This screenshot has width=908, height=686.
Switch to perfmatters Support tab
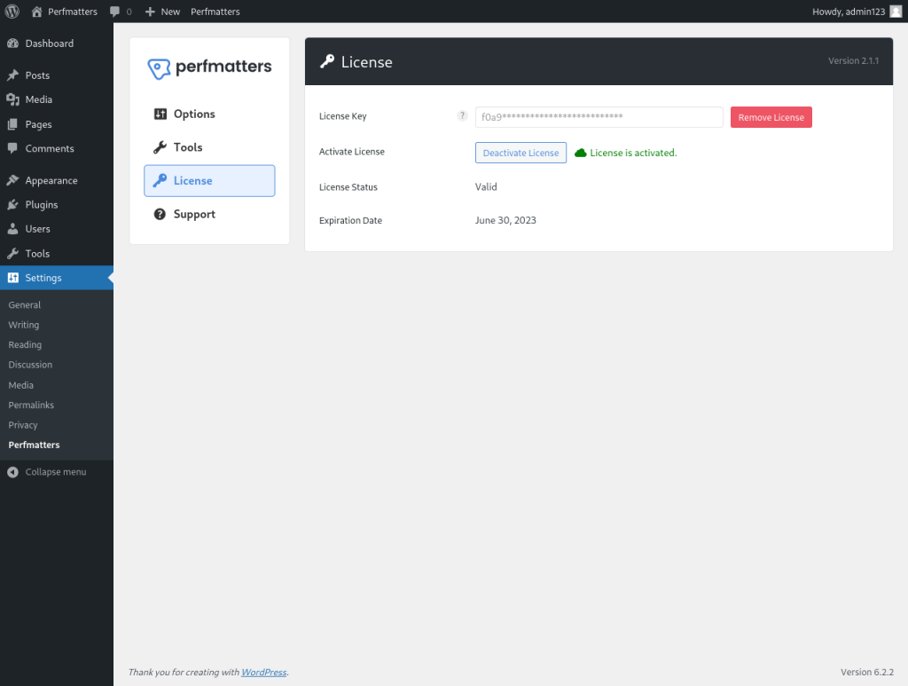pyautogui.click(x=209, y=215)
